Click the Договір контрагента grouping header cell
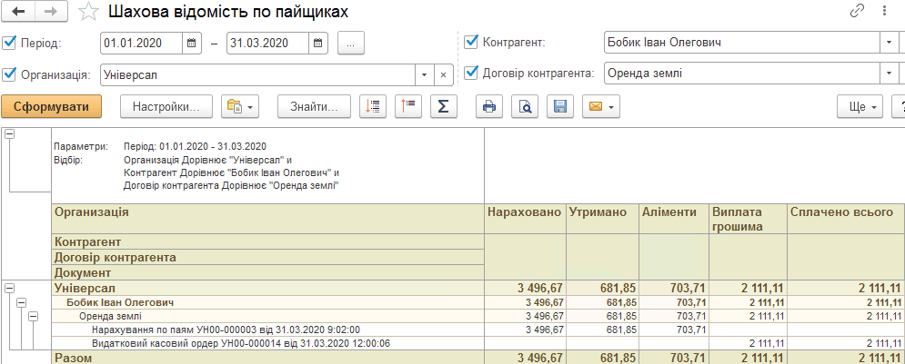The height and width of the screenshot is (364, 905). pos(267,257)
